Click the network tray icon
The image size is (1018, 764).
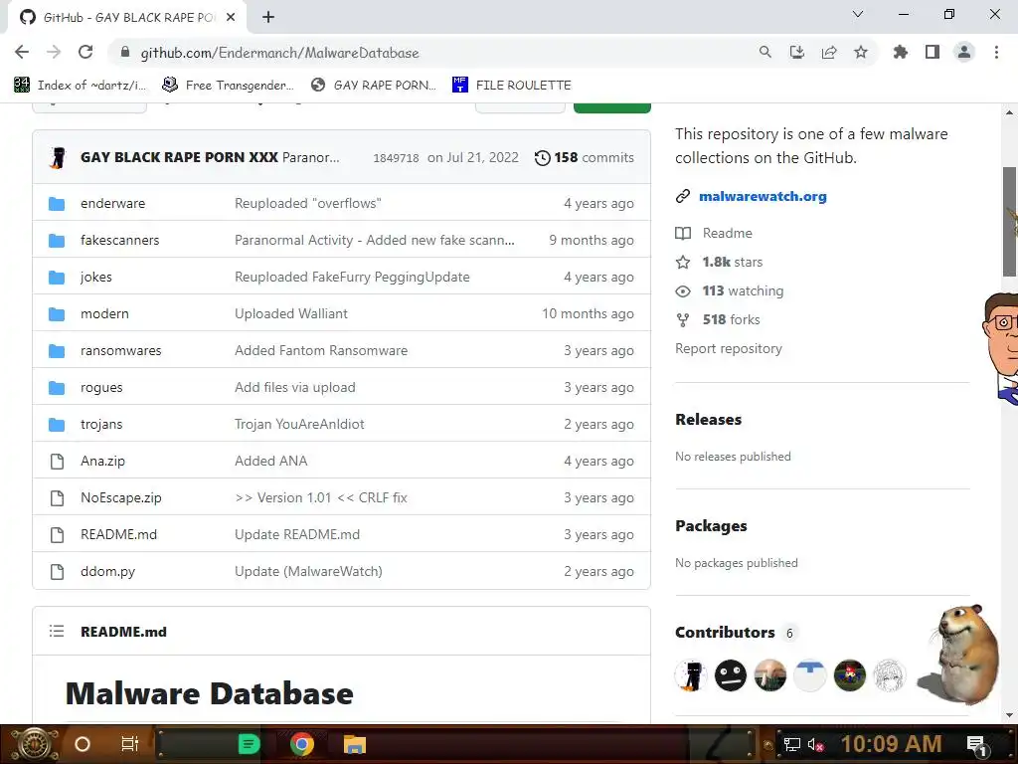pyautogui.click(x=791, y=745)
